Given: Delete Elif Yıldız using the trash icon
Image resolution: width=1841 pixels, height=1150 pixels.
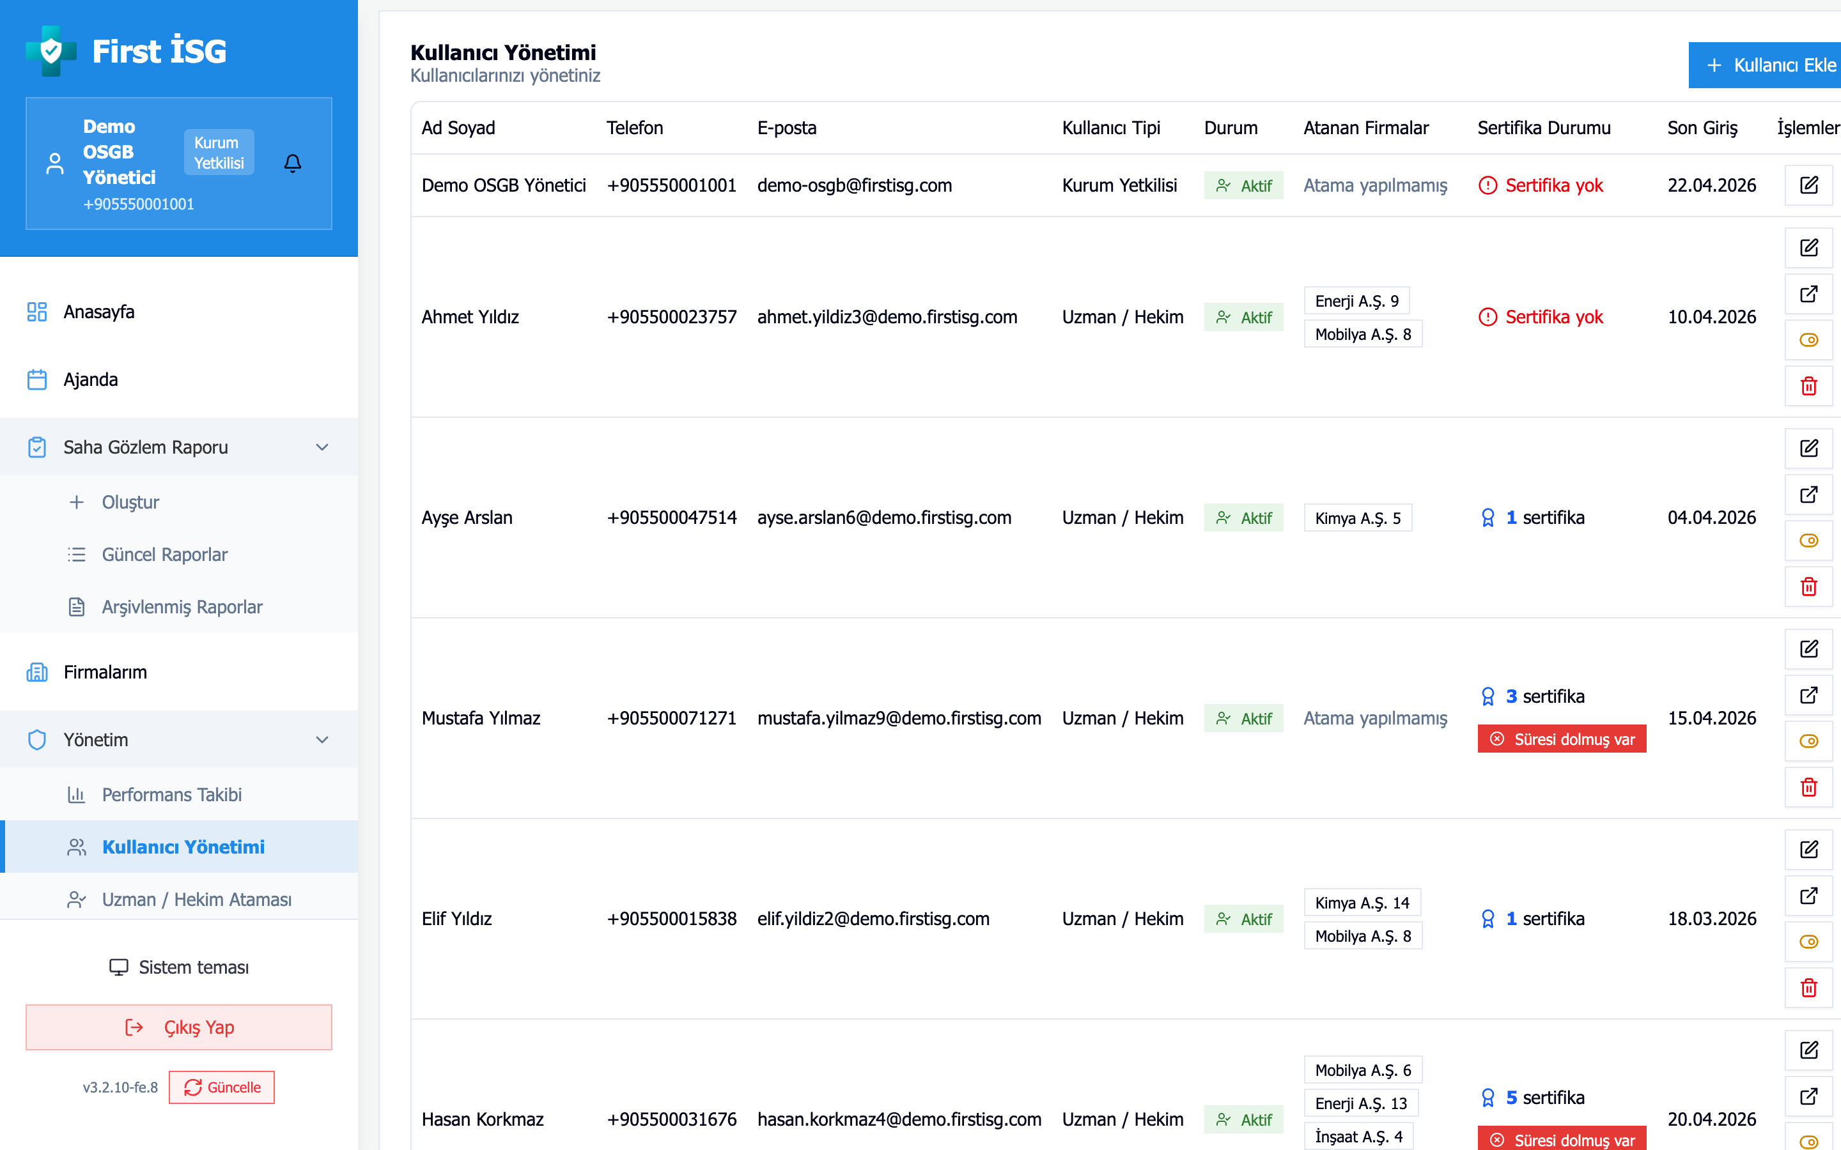Looking at the screenshot, I should [x=1808, y=987].
